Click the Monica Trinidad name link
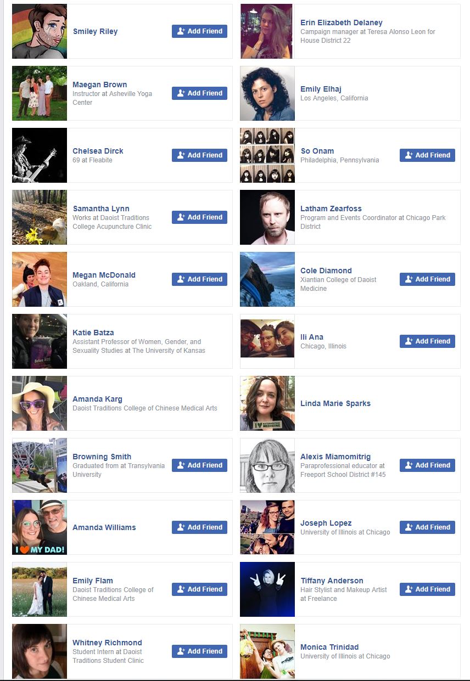 pos(329,647)
